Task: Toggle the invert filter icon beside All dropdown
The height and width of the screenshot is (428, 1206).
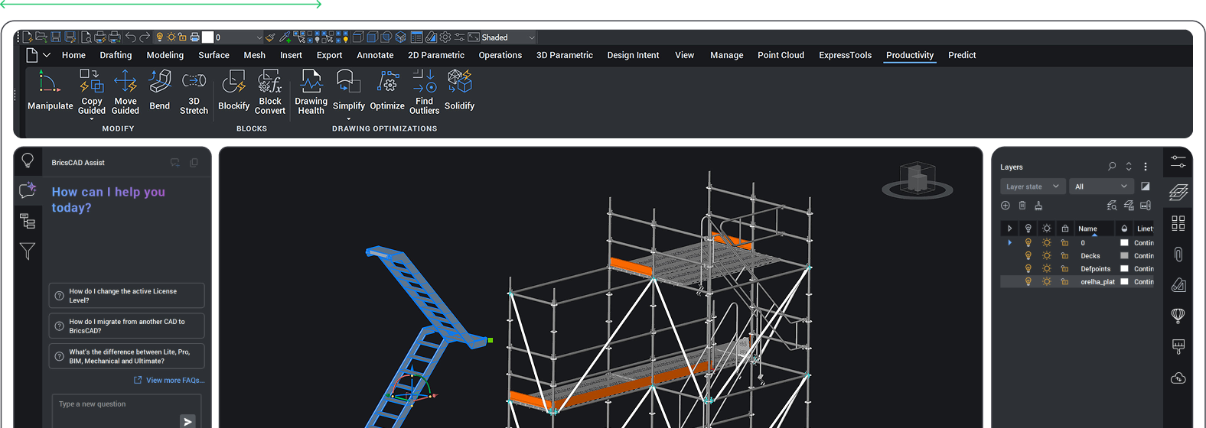Action: click(1145, 186)
